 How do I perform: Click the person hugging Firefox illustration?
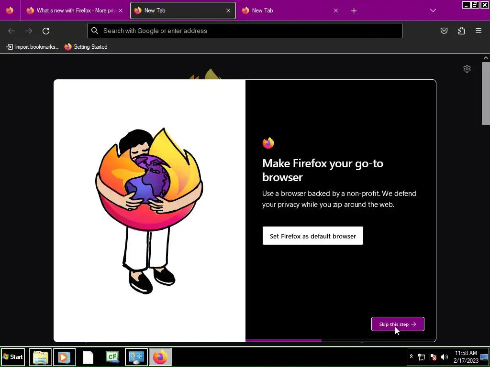point(149,211)
